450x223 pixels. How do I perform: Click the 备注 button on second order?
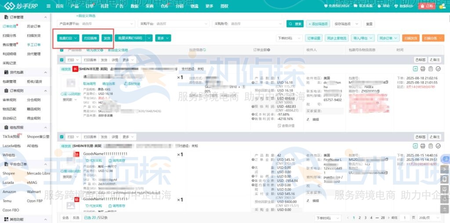(x=435, y=137)
